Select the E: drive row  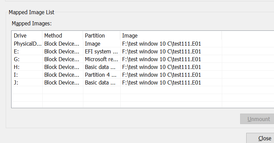pyautogui.click(x=17, y=51)
